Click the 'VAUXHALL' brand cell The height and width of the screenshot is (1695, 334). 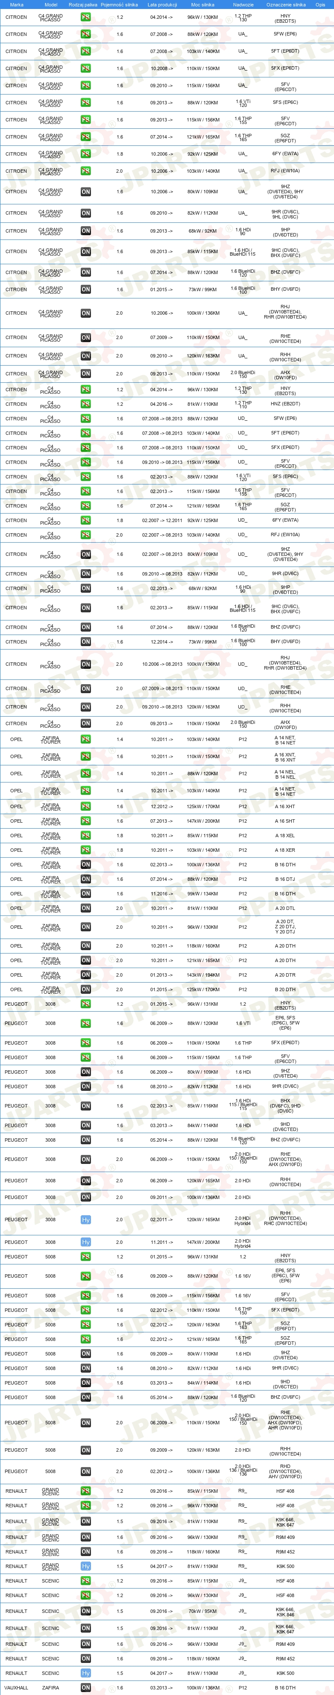tap(16, 1688)
